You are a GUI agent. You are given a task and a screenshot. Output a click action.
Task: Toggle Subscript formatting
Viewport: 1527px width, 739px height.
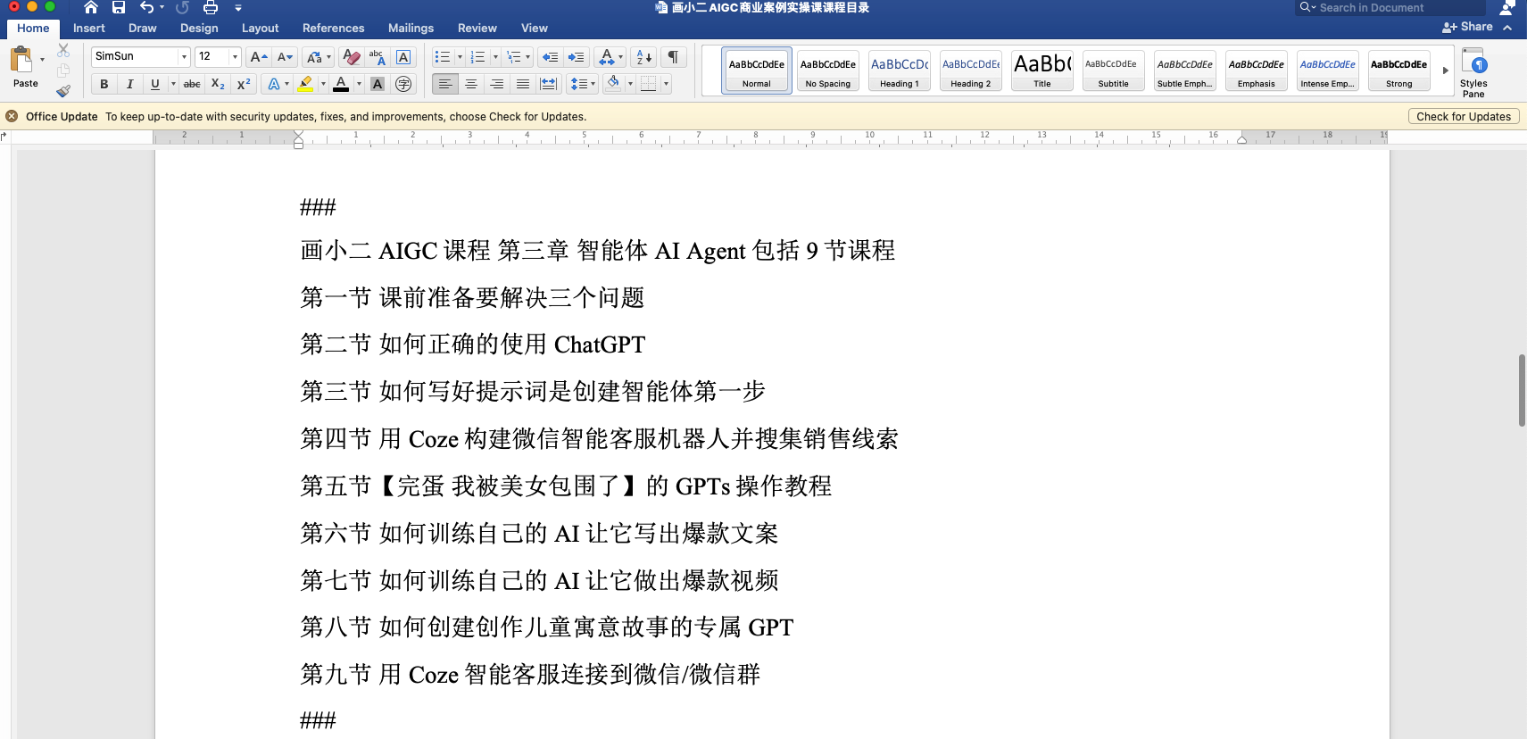[218, 84]
